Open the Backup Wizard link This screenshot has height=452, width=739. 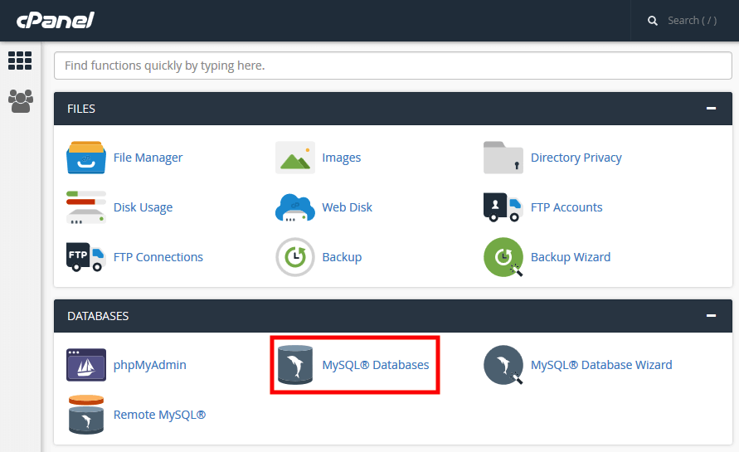(x=571, y=257)
